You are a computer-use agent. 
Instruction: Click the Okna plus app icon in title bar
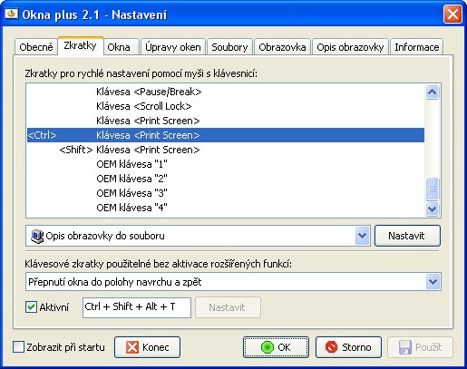tap(11, 14)
